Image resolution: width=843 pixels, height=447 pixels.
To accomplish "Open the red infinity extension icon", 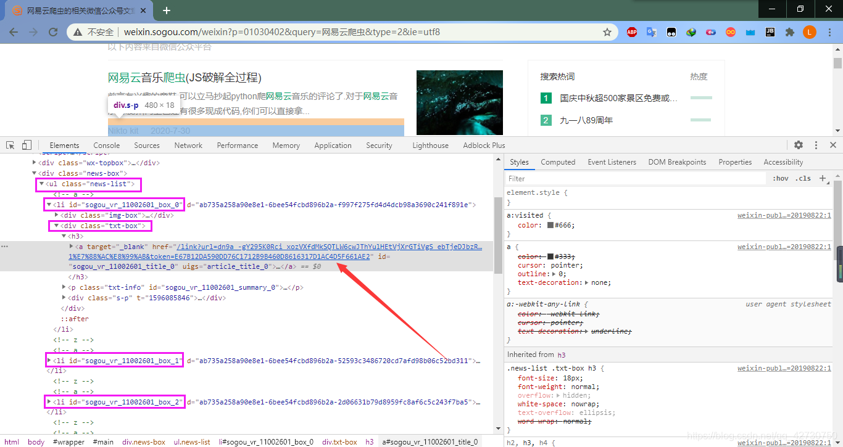I will tap(731, 32).
